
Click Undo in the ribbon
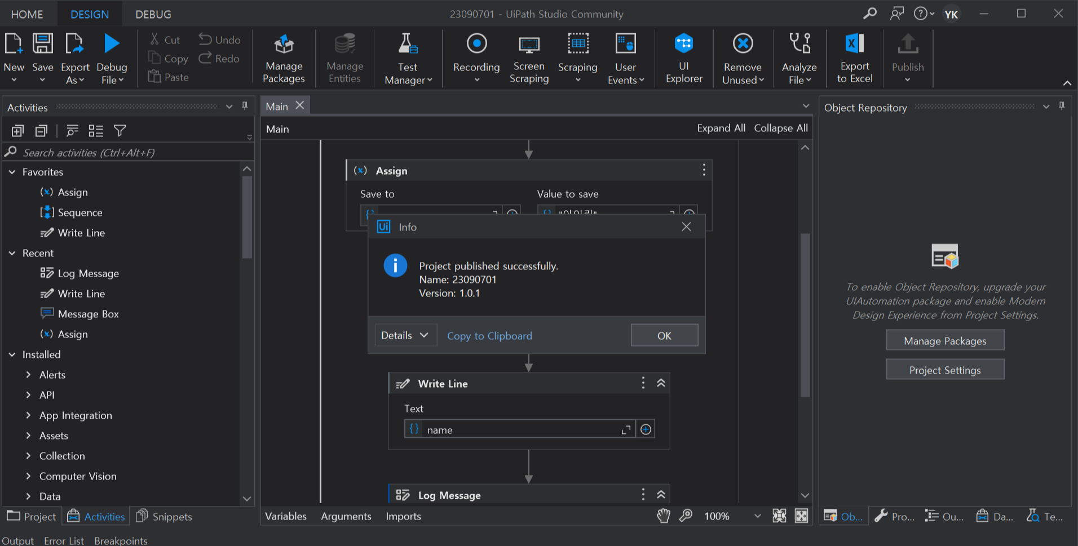[219, 40]
